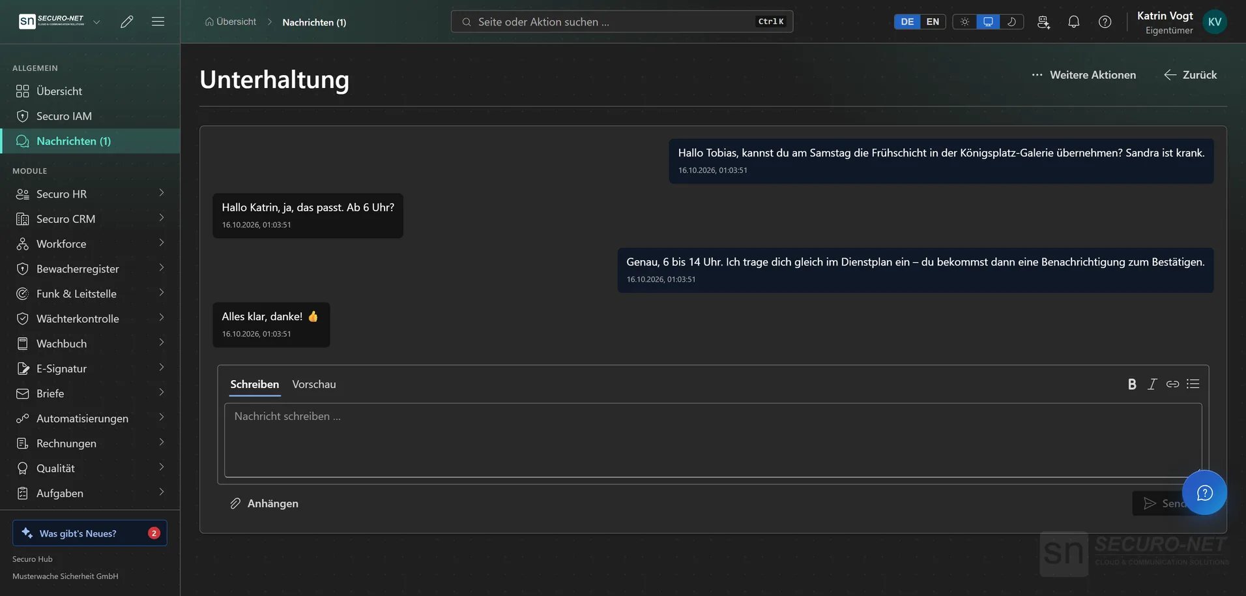The height and width of the screenshot is (596, 1246).
Task: Open Securo IAM in the sidebar
Action: pyautogui.click(x=90, y=116)
